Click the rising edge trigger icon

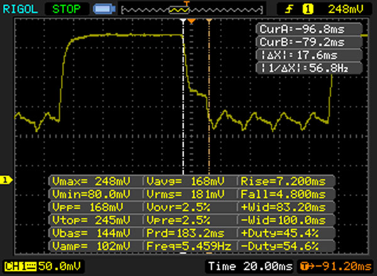289,9
